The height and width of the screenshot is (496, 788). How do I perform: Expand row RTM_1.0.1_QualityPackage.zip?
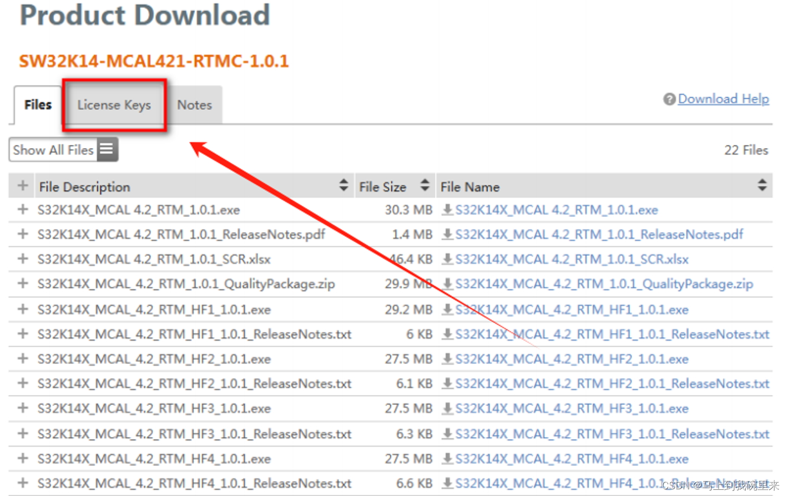(x=23, y=284)
